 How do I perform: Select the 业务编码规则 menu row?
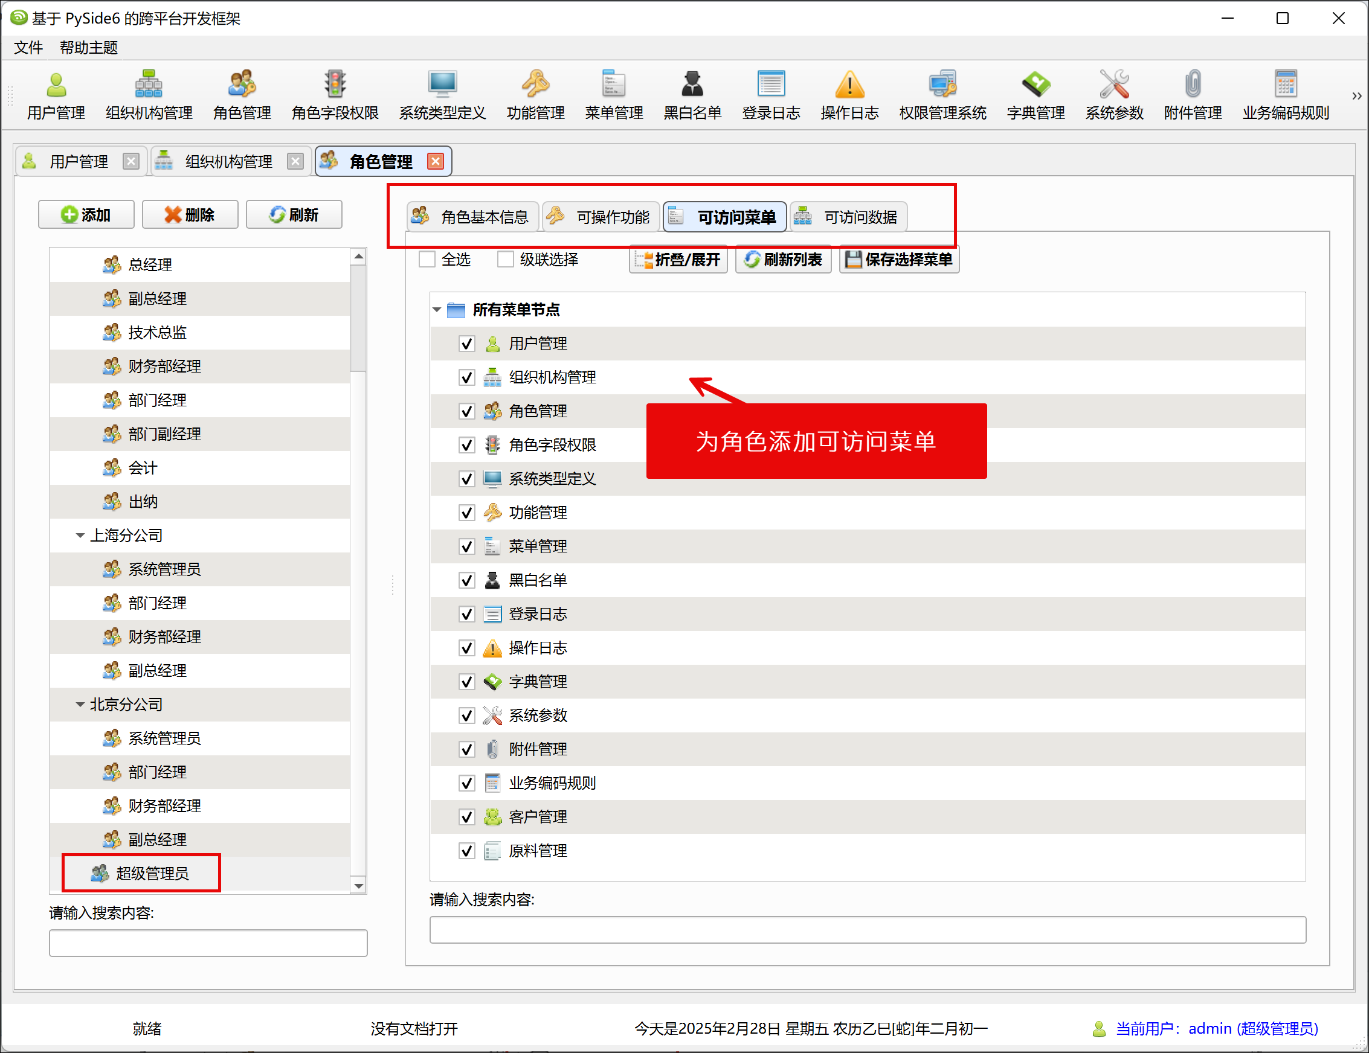(868, 784)
